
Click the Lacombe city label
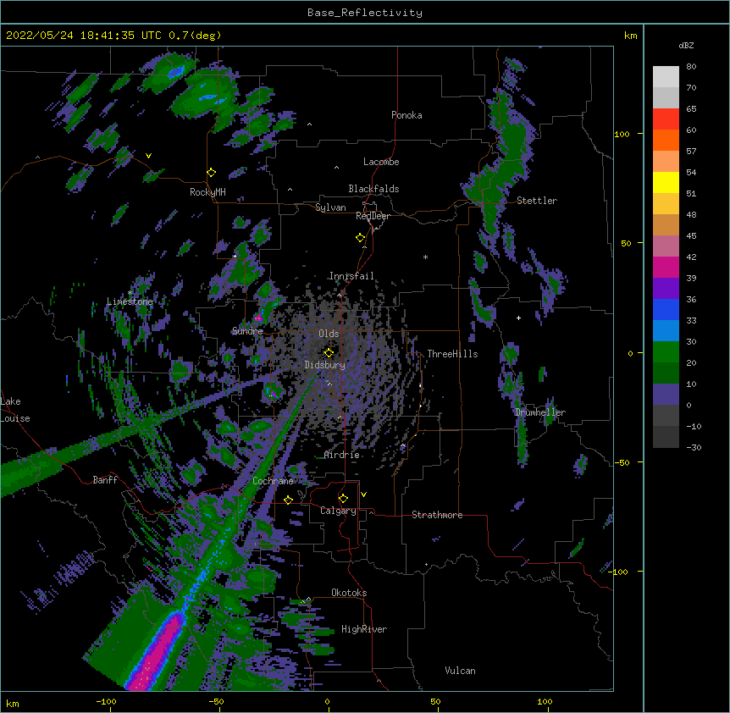point(381,162)
